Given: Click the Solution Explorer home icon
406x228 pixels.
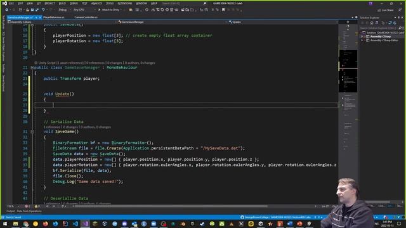Looking at the screenshot, I should point(372,23).
